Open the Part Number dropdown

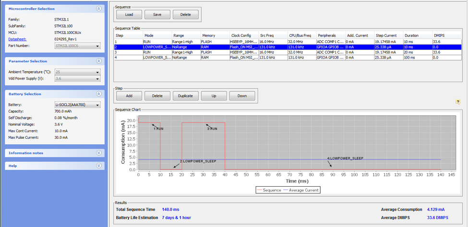pyautogui.click(x=77, y=46)
